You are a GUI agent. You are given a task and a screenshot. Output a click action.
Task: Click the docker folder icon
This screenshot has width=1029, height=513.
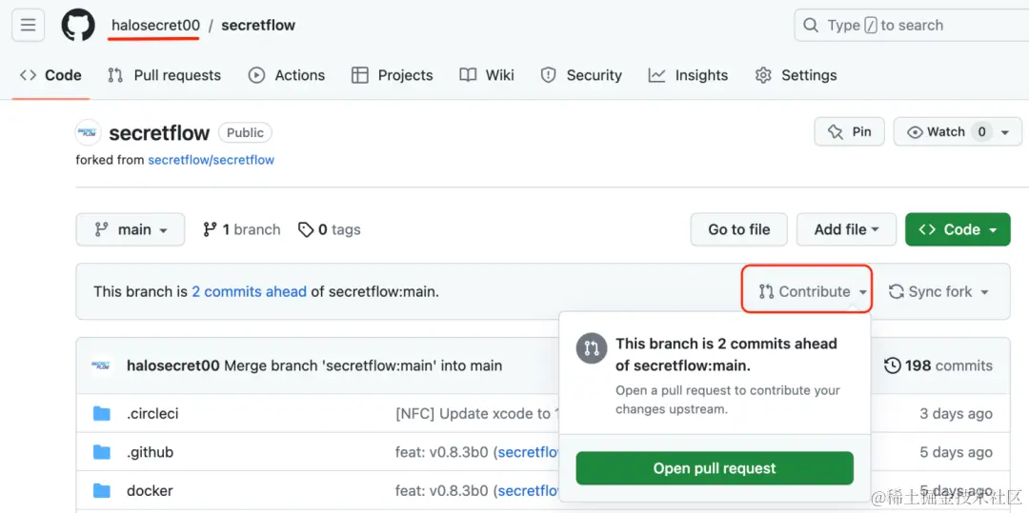click(102, 491)
